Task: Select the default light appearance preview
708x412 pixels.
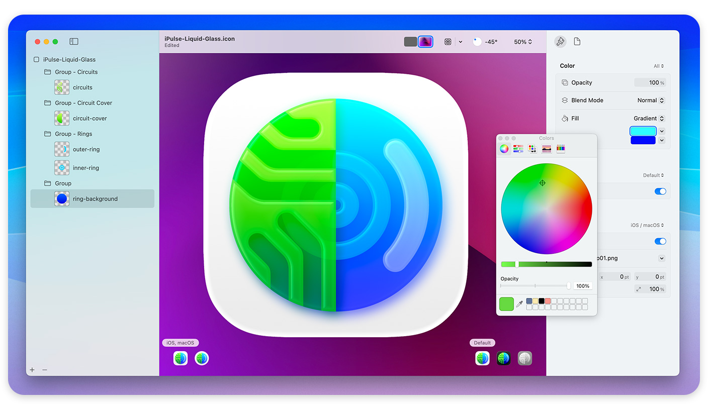Action: (x=482, y=358)
